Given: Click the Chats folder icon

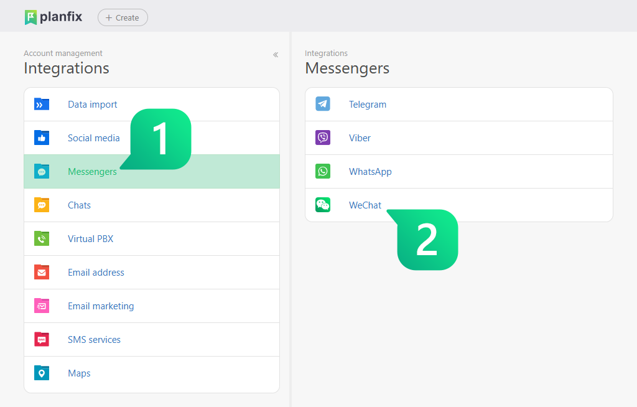Looking at the screenshot, I should (x=42, y=205).
